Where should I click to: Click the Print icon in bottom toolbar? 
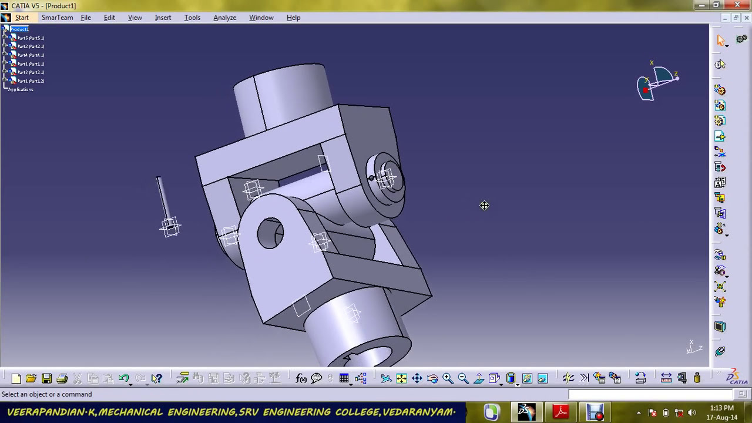tap(62, 378)
